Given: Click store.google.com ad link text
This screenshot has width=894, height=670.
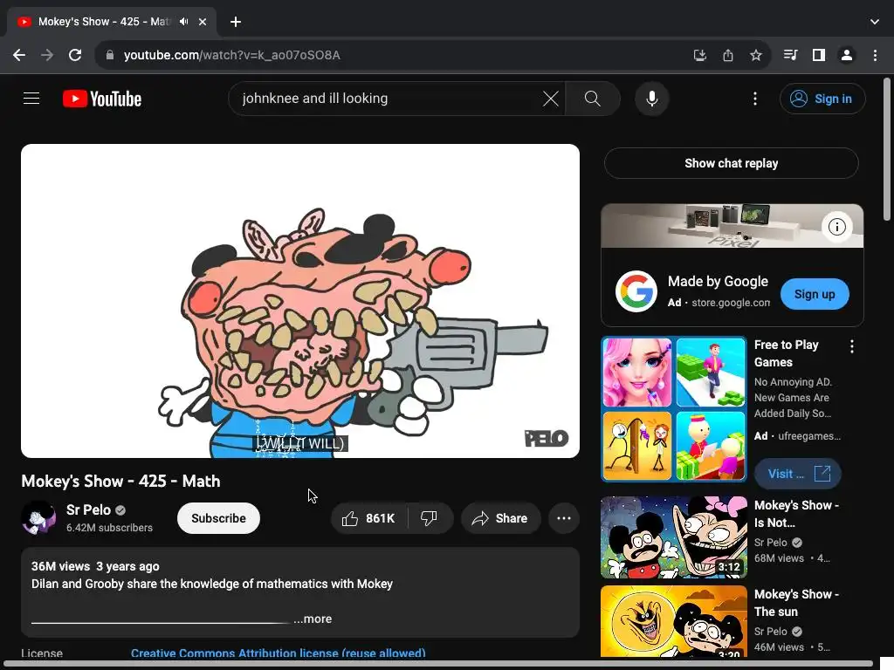Looking at the screenshot, I should pyautogui.click(x=731, y=303).
